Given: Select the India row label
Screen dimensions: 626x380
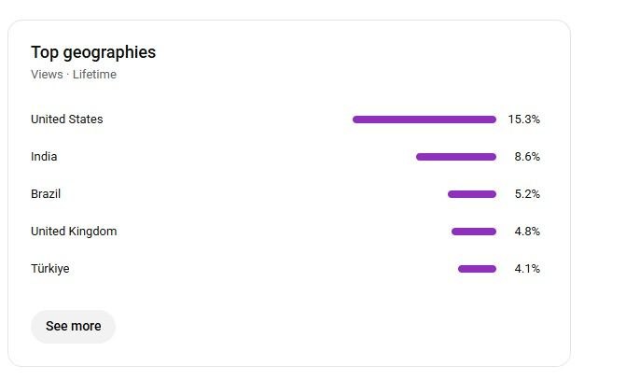Looking at the screenshot, I should click(44, 157).
